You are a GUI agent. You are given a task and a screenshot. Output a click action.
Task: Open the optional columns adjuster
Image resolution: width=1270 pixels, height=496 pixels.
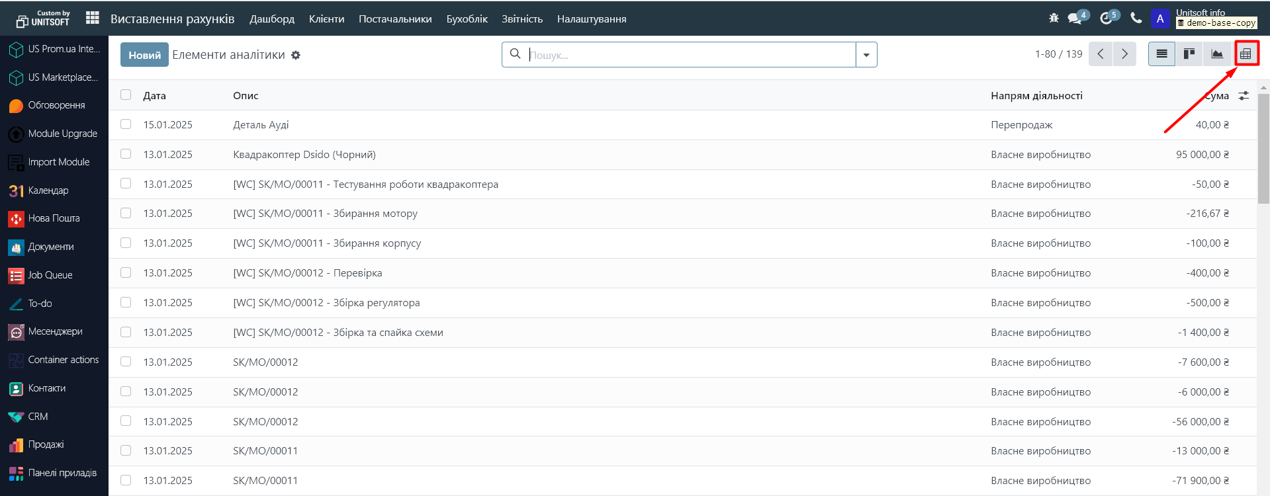coord(1244,96)
